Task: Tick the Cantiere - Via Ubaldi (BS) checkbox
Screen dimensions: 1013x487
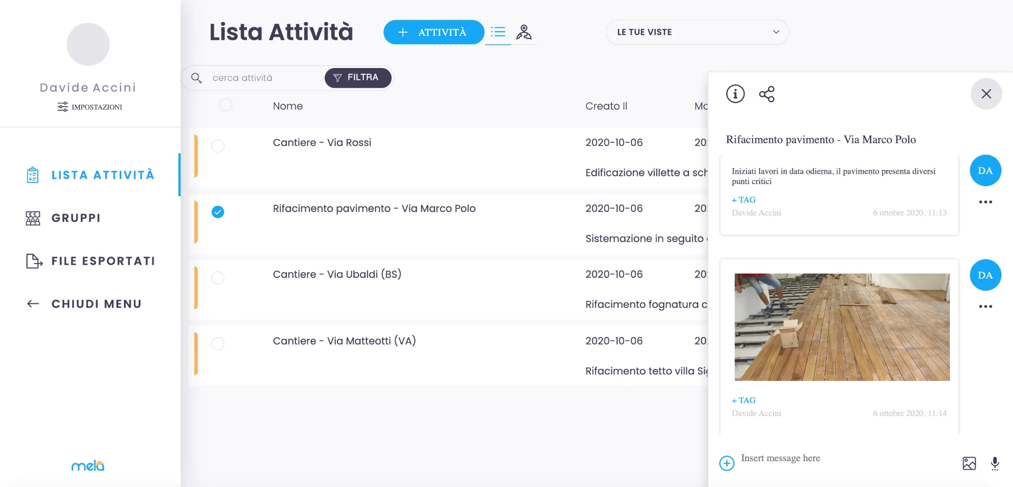Action: [x=218, y=278]
